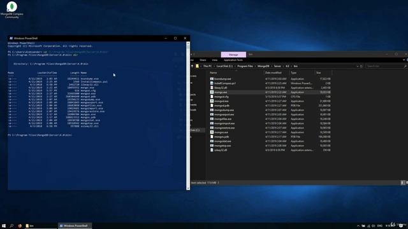408x229 pixels.
Task: Open taskbar Search
Action: click(x=11, y=226)
